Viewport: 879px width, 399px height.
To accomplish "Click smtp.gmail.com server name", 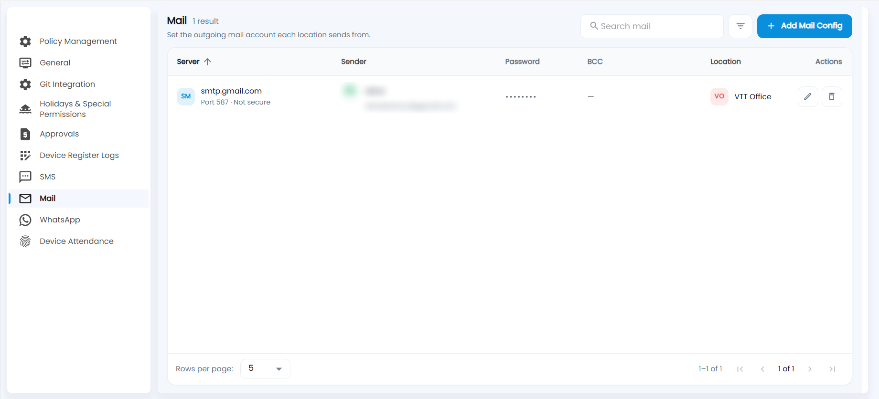I will [x=231, y=91].
